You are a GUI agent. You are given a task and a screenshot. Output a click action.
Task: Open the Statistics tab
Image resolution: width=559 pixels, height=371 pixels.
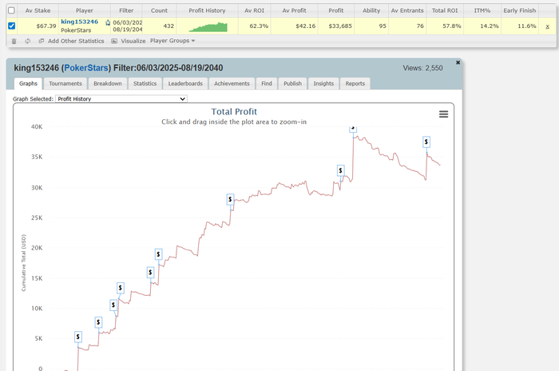pyautogui.click(x=145, y=84)
